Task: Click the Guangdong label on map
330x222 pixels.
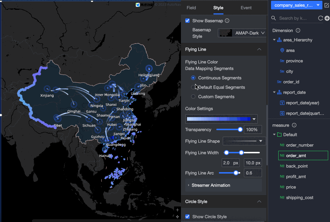Action: pos(116,145)
